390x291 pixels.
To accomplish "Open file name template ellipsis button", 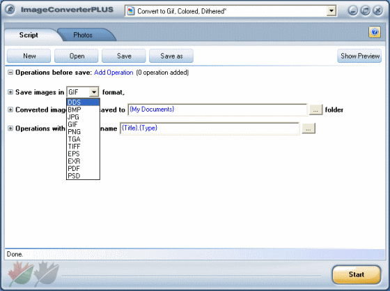I will pyautogui.click(x=309, y=128).
